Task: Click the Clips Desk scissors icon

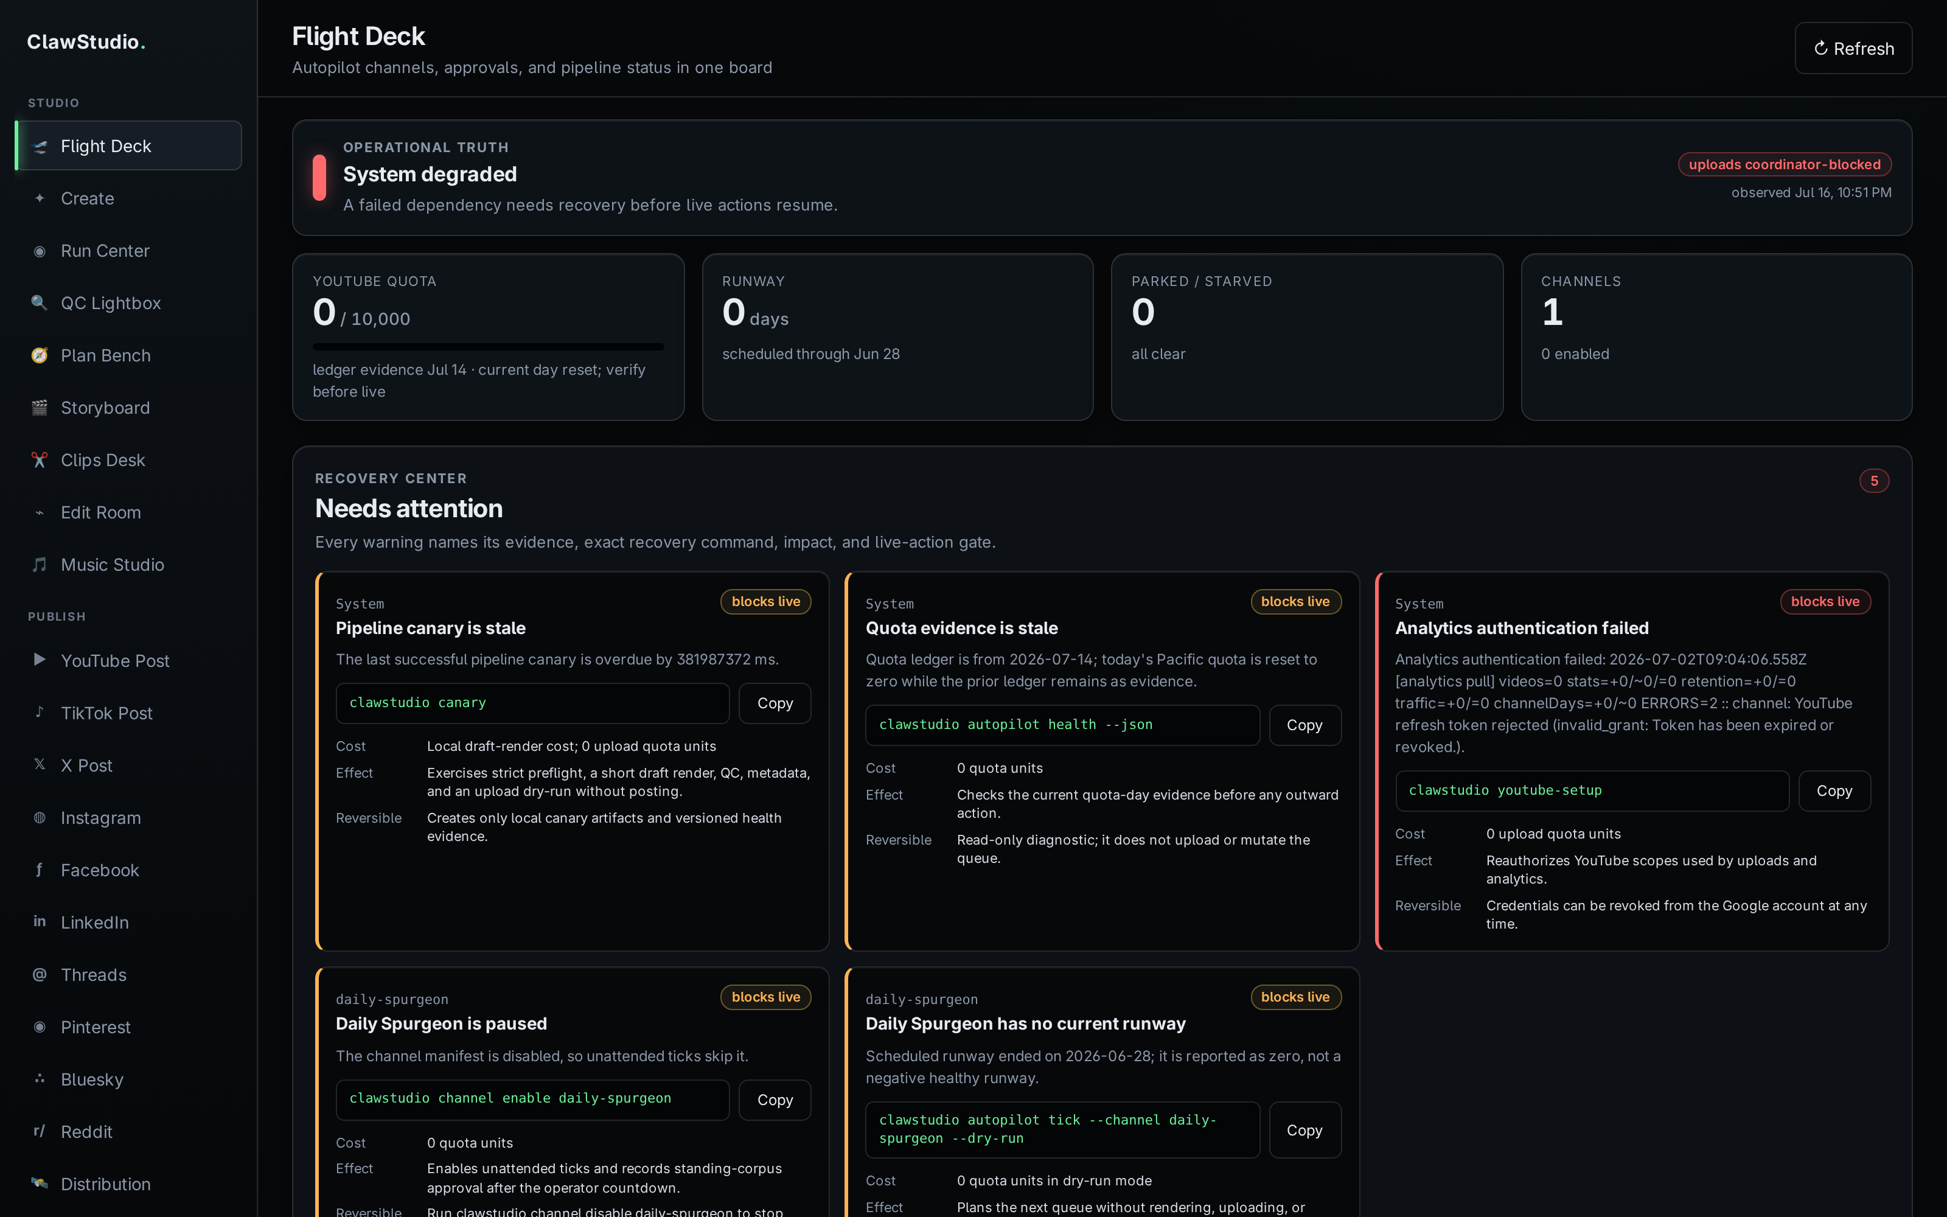Action: coord(40,461)
